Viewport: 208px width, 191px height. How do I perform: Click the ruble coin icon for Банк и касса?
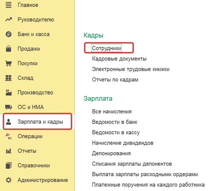point(9,34)
